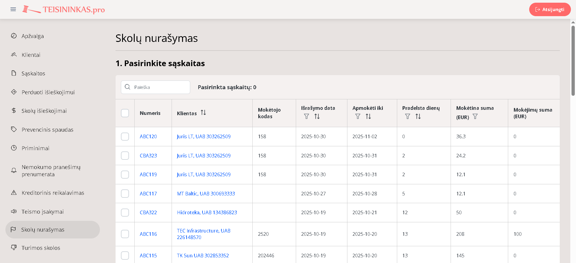The height and width of the screenshot is (263, 576).
Task: Open invoice link ABC120
Action: point(148,136)
